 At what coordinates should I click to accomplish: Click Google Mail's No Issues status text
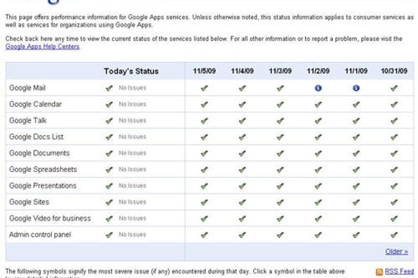pos(132,88)
